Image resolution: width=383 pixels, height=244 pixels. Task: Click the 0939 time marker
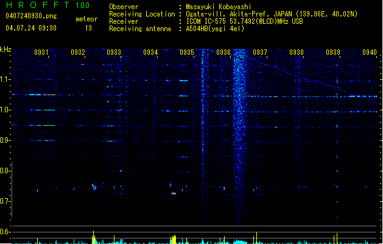tap(333, 52)
